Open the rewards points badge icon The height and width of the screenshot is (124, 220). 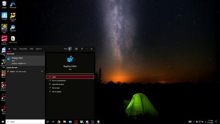click(x=70, y=49)
